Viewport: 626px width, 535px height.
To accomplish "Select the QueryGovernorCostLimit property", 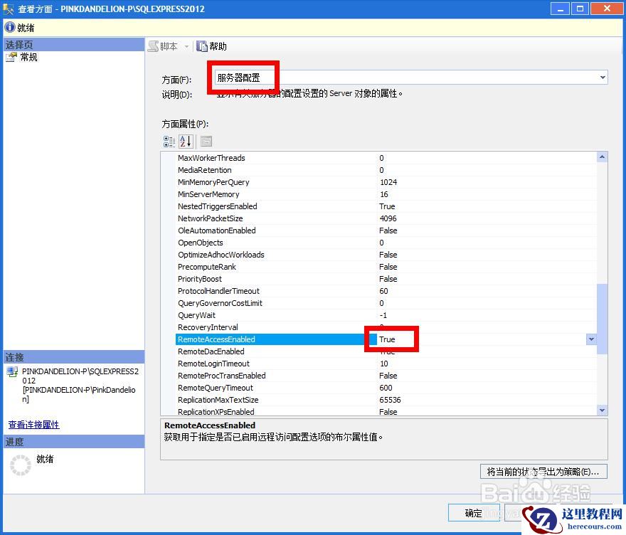I will pyautogui.click(x=220, y=303).
